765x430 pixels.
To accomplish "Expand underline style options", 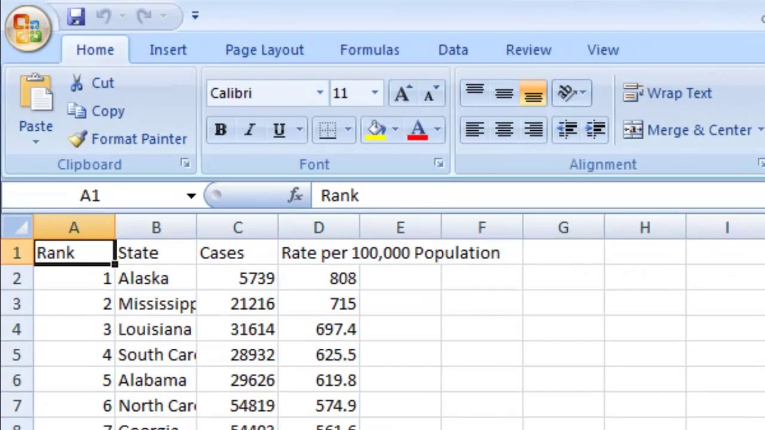I will point(299,130).
